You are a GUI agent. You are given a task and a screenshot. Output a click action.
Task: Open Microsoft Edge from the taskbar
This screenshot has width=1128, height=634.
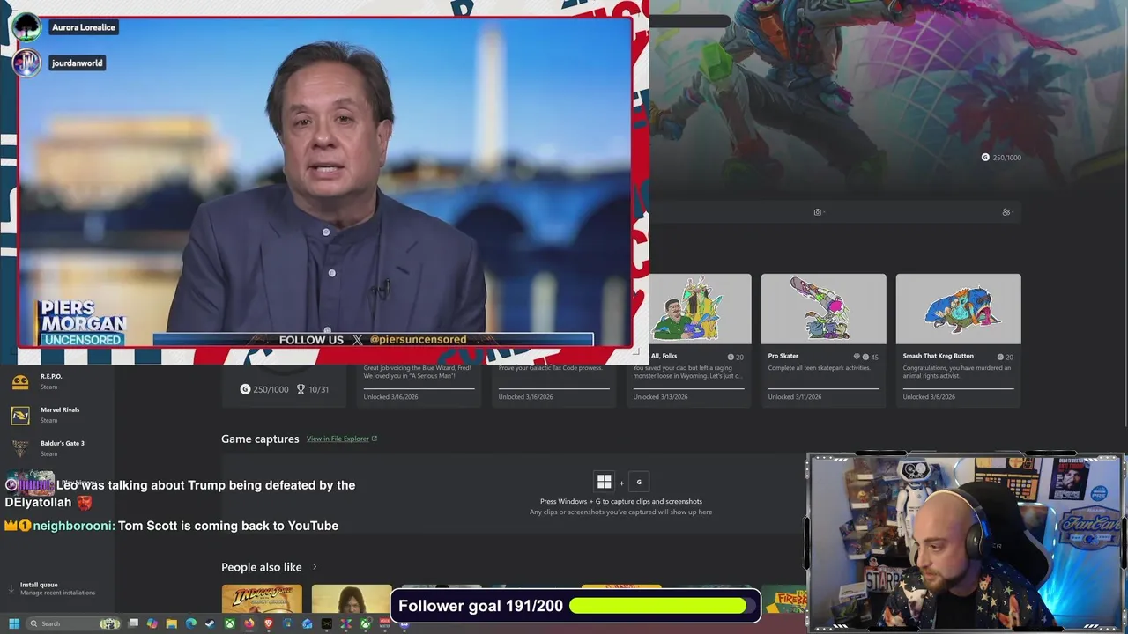[190, 623]
